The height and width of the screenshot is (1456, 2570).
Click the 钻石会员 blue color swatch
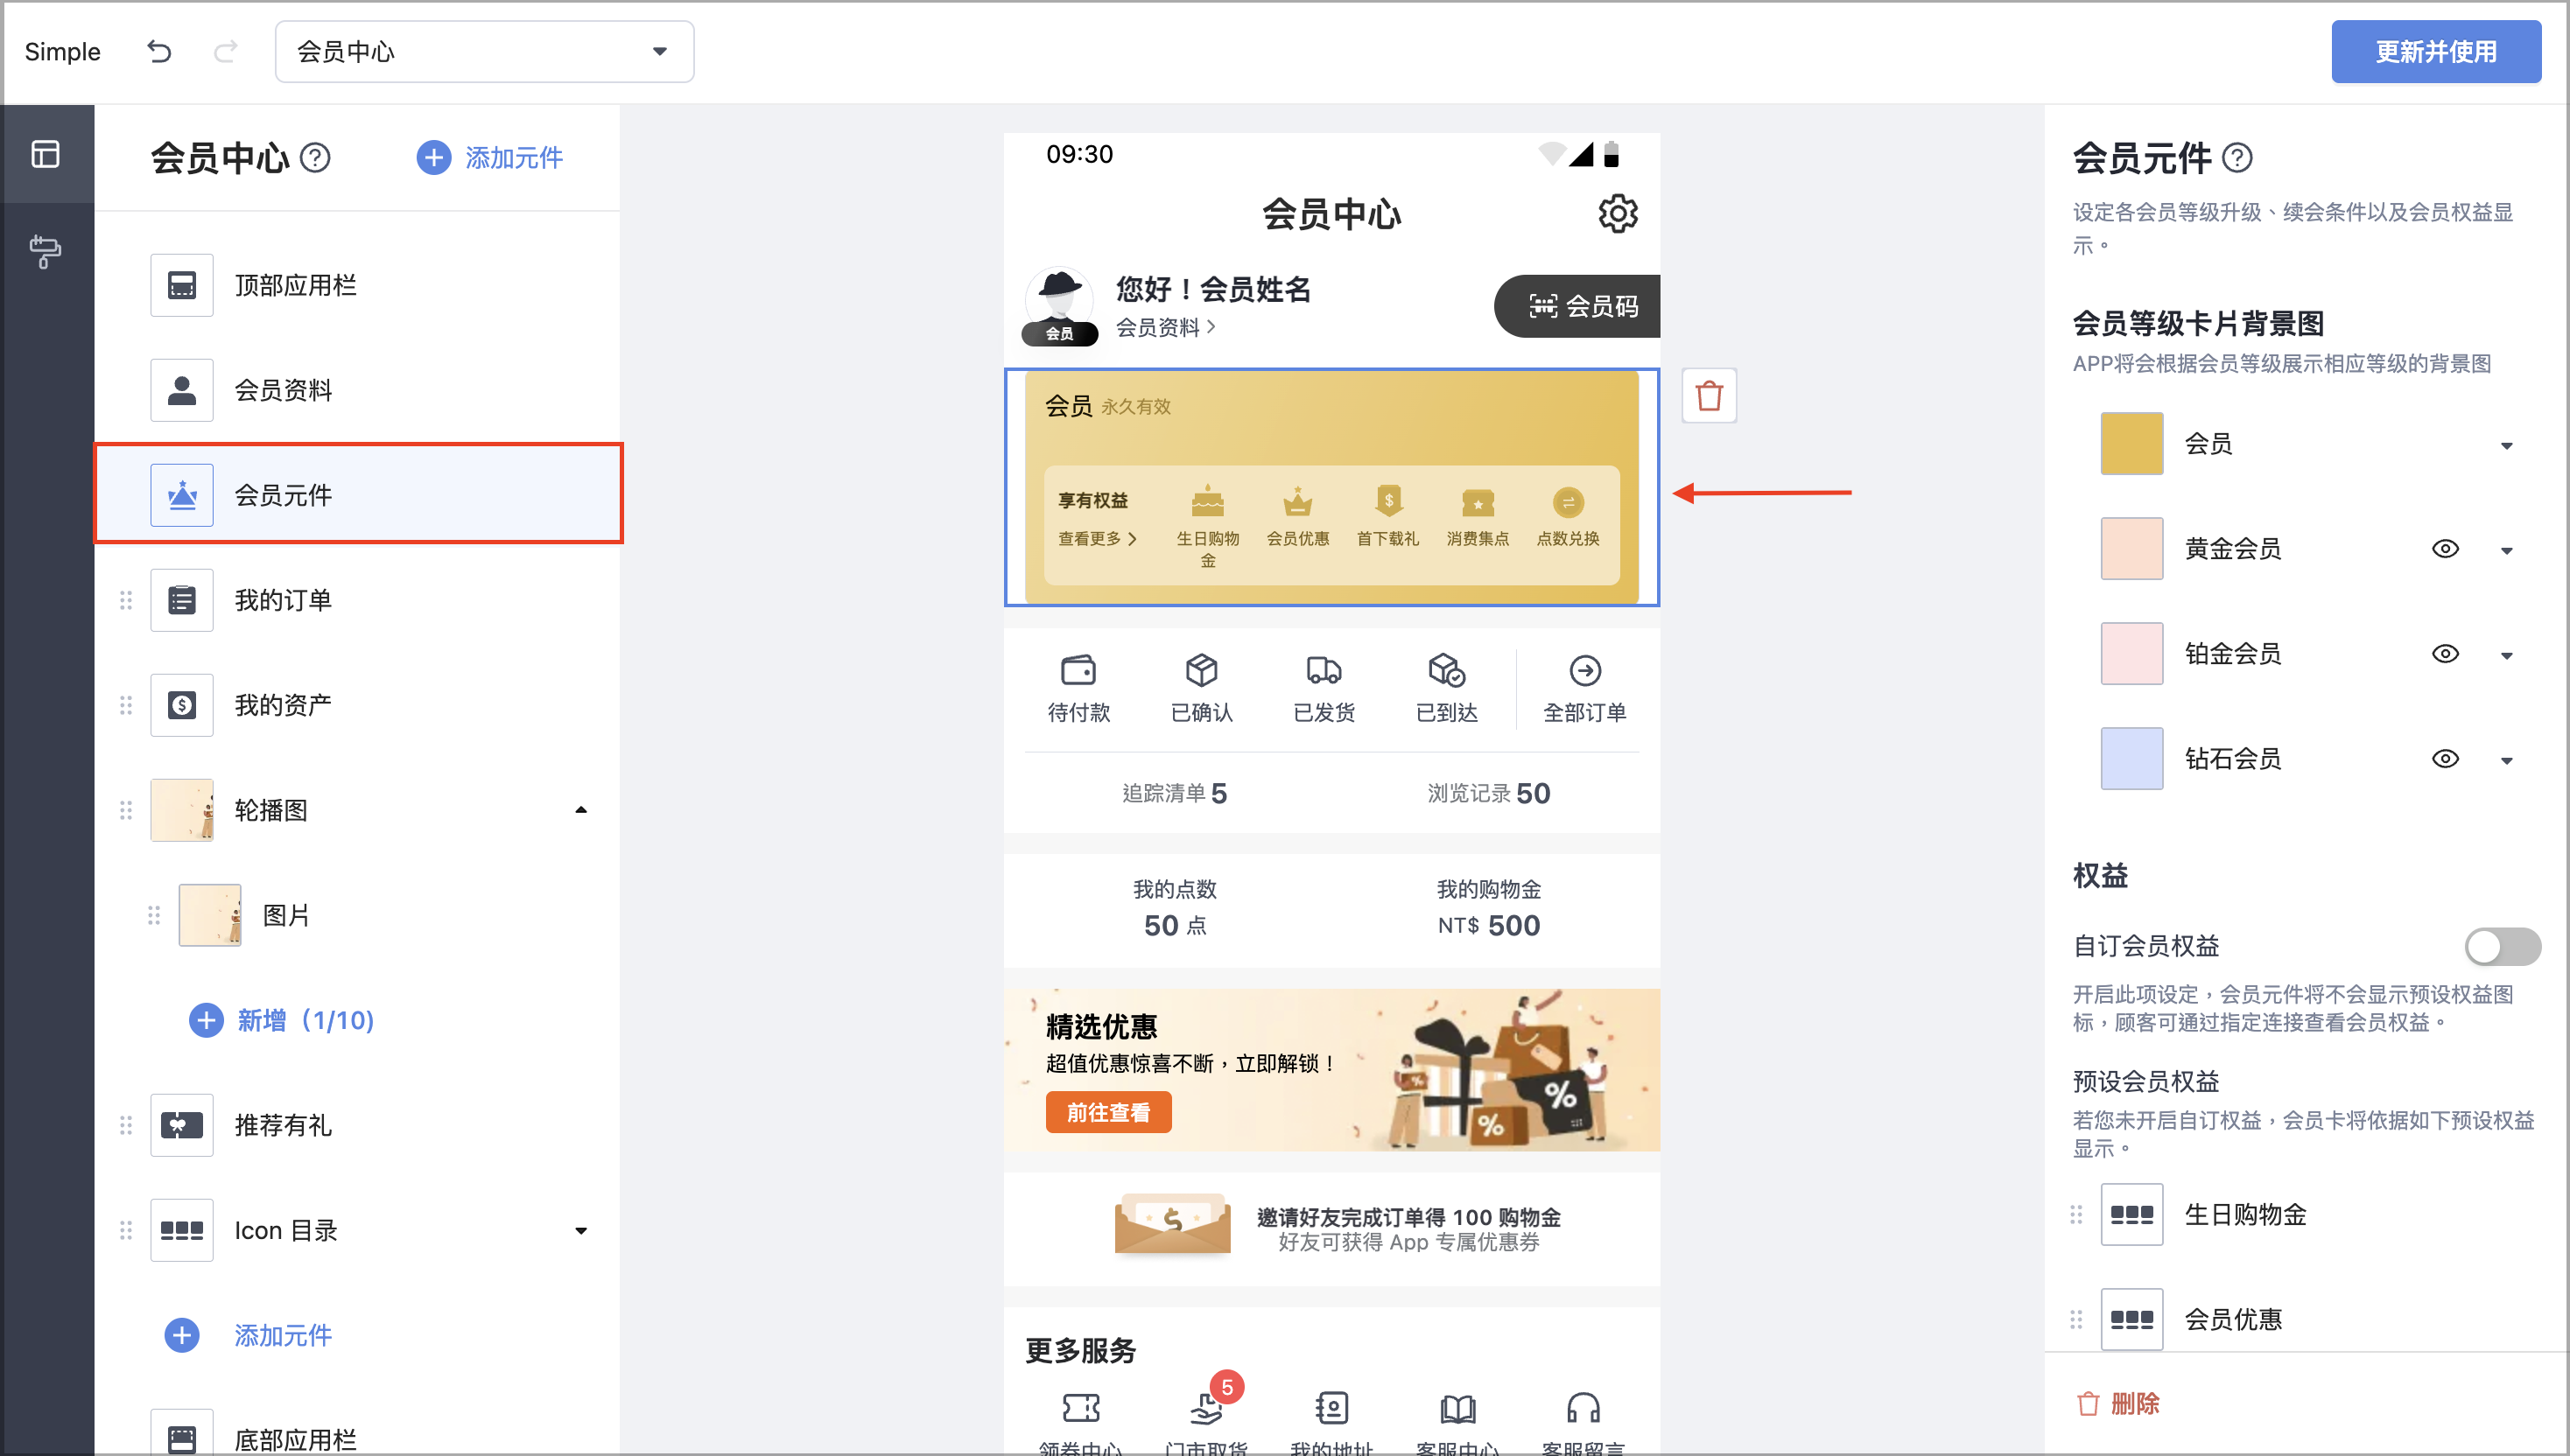(2131, 758)
